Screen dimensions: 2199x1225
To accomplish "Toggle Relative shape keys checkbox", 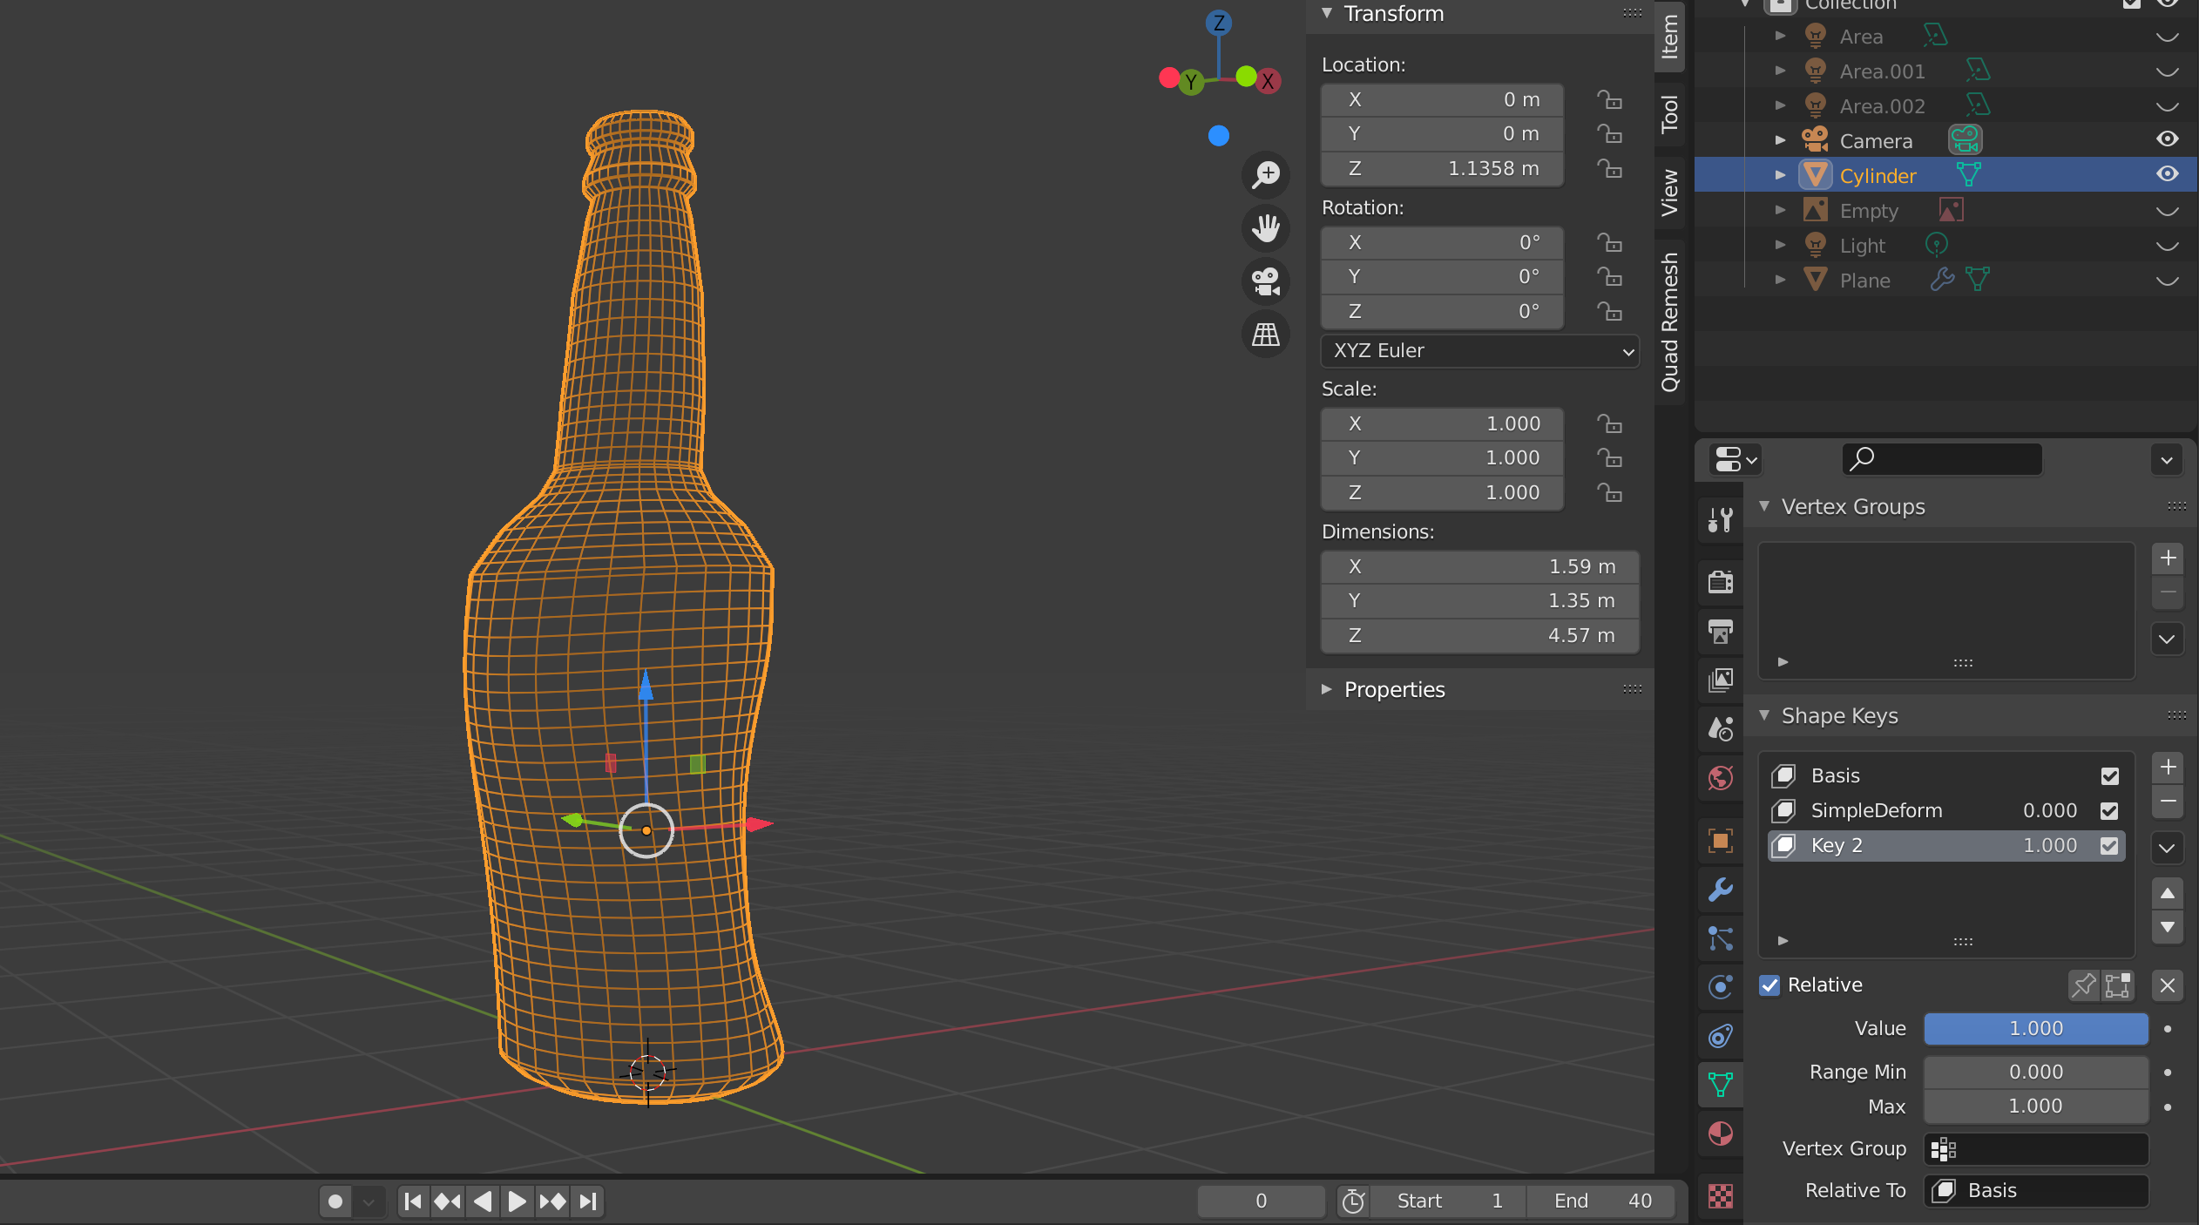I will click(1769, 985).
